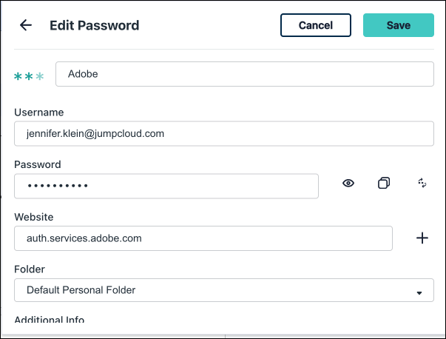Select the Default Personal Folder combo box text
The height and width of the screenshot is (339, 446).
click(x=81, y=290)
